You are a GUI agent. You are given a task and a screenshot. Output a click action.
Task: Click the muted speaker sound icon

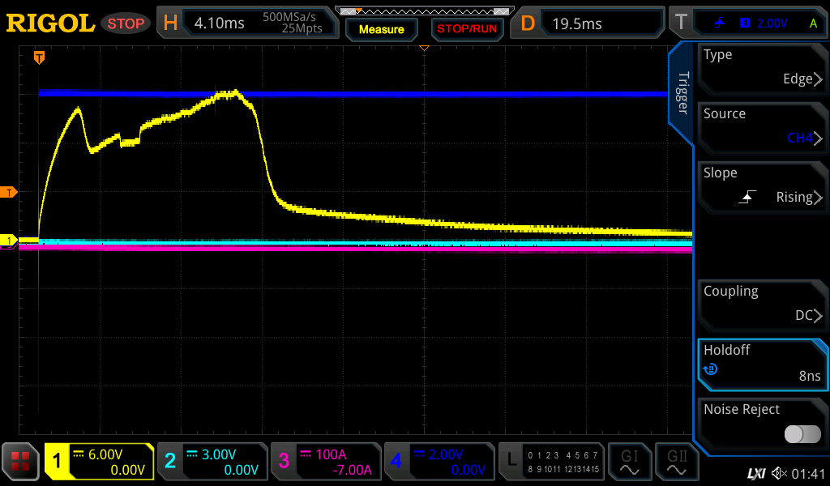tap(779, 473)
